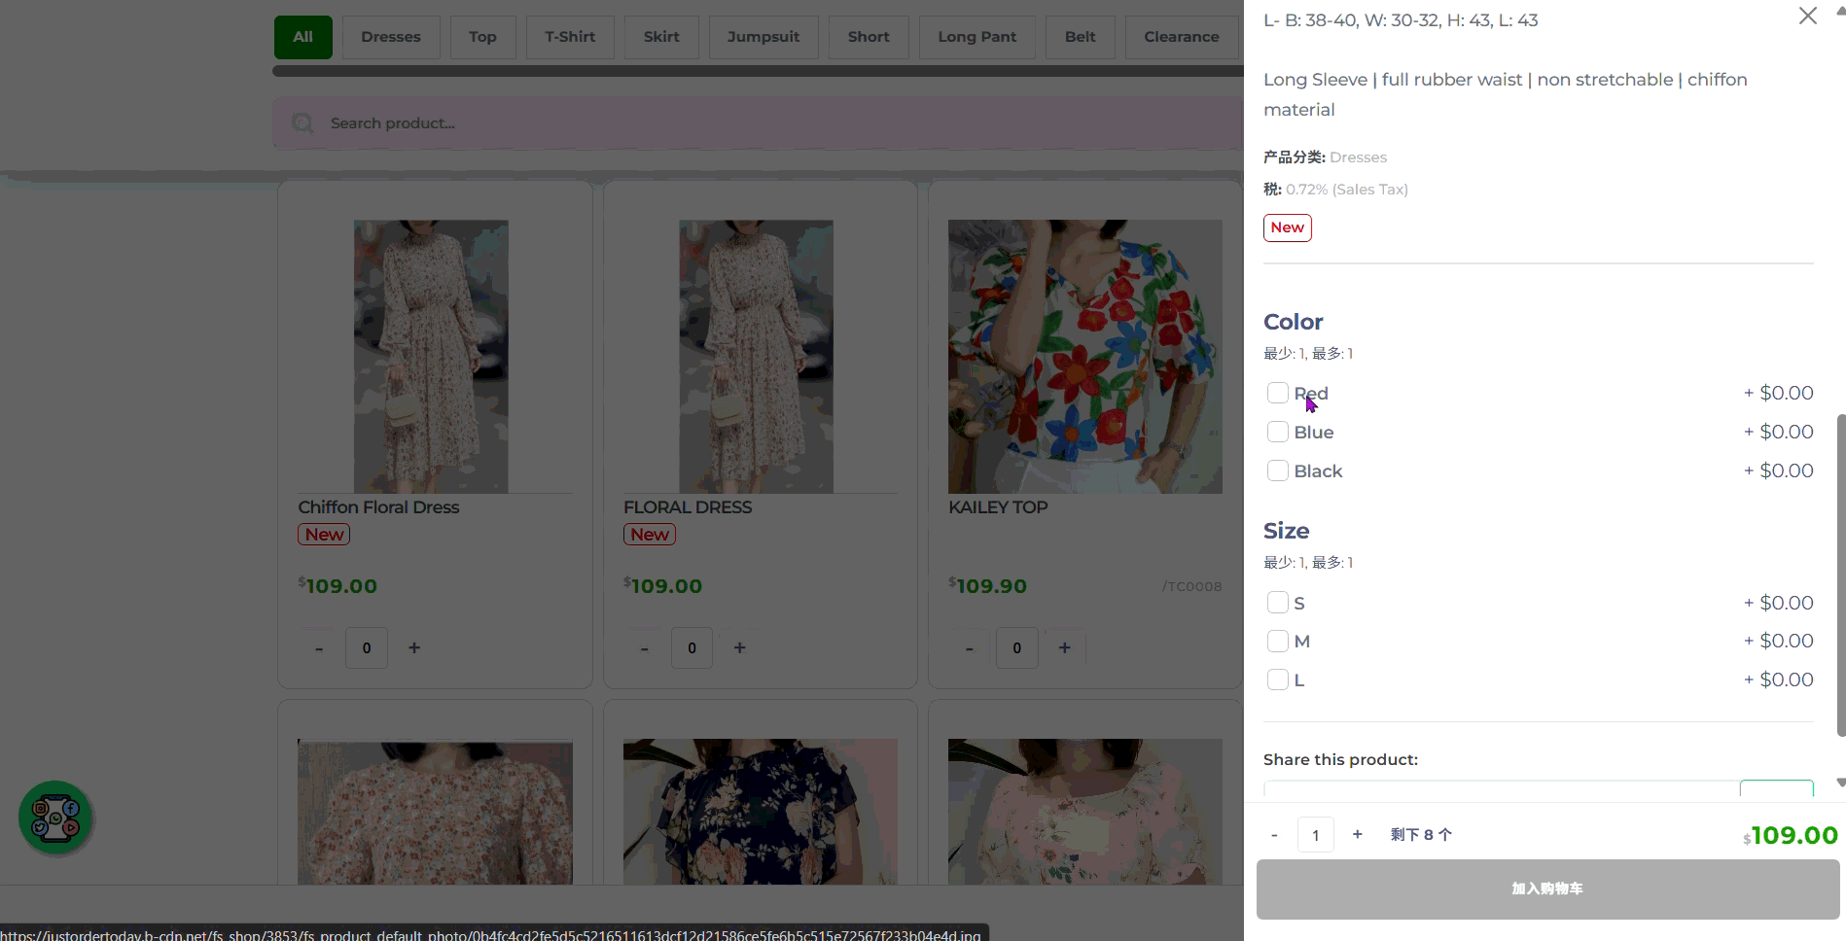Select the Blue color checkbox
This screenshot has height=941, width=1846.
point(1278,432)
